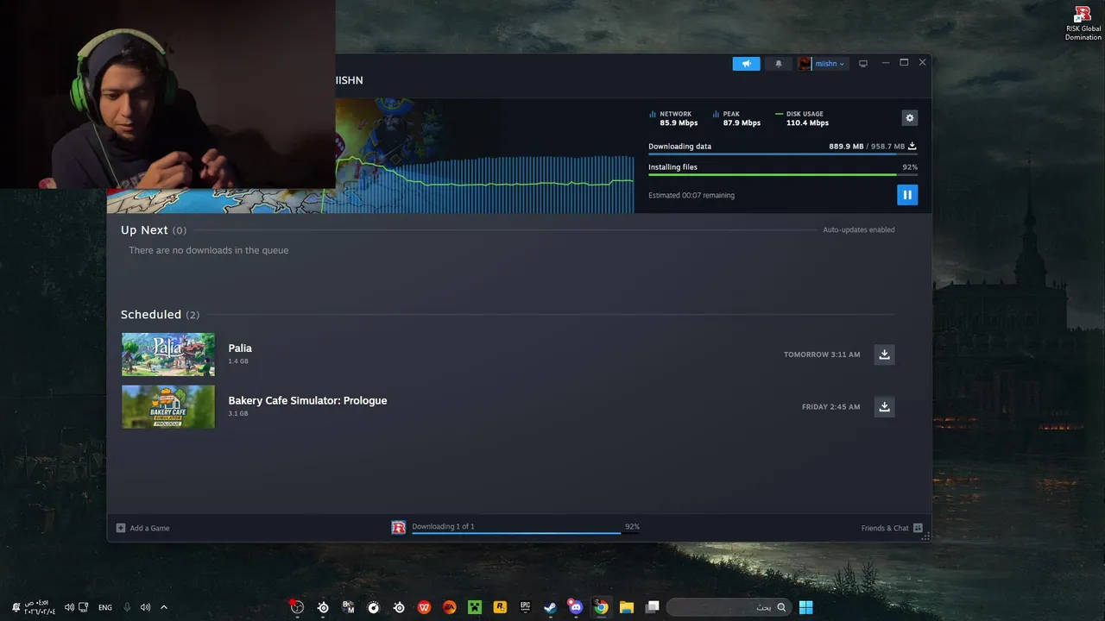The width and height of the screenshot is (1105, 621).
Task: Switch Steam to Big Picture mode
Action: click(x=862, y=64)
